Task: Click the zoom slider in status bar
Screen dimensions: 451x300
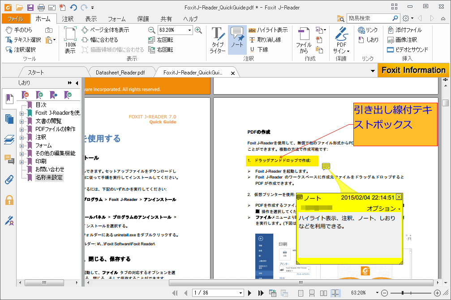Action: pyautogui.click(x=403, y=293)
